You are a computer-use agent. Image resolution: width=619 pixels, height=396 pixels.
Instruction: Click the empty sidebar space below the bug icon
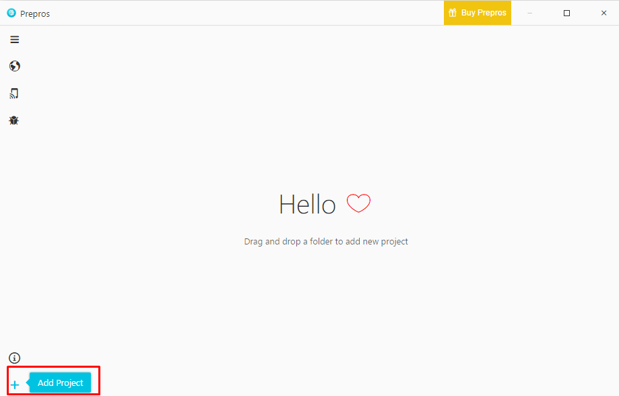coord(14,236)
